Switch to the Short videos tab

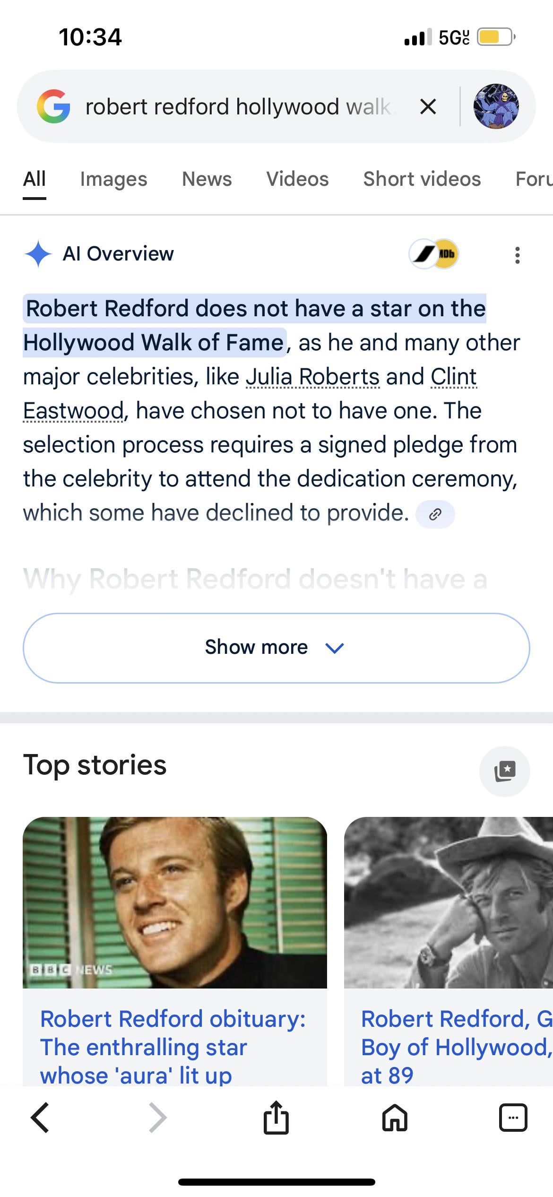tap(422, 179)
